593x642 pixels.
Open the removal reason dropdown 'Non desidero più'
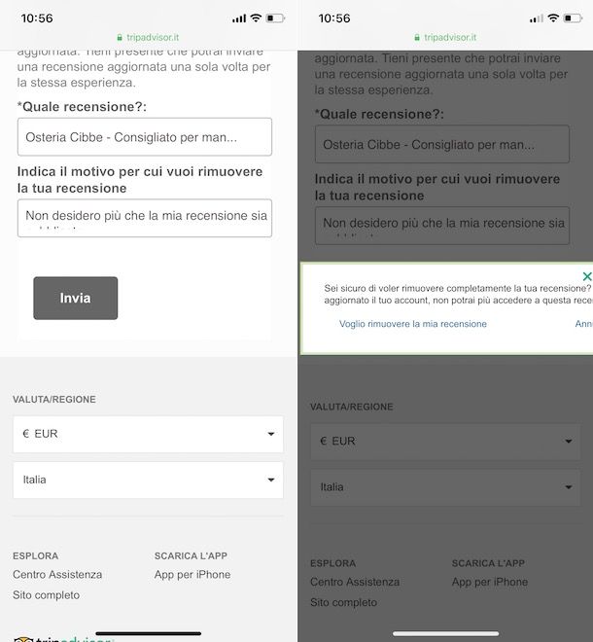(x=145, y=218)
